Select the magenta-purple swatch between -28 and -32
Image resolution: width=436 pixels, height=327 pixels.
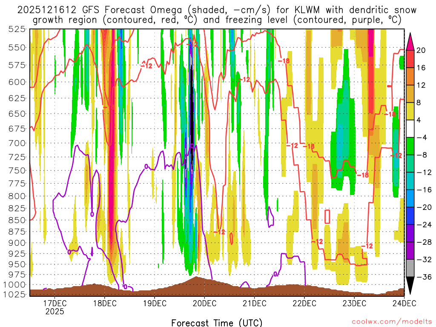coord(410,250)
